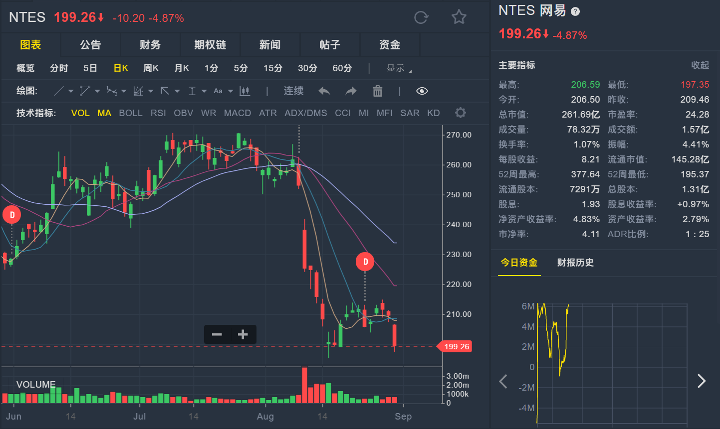Select the trend angle chart tool
Viewport: 720px width, 429px height.
click(x=139, y=91)
